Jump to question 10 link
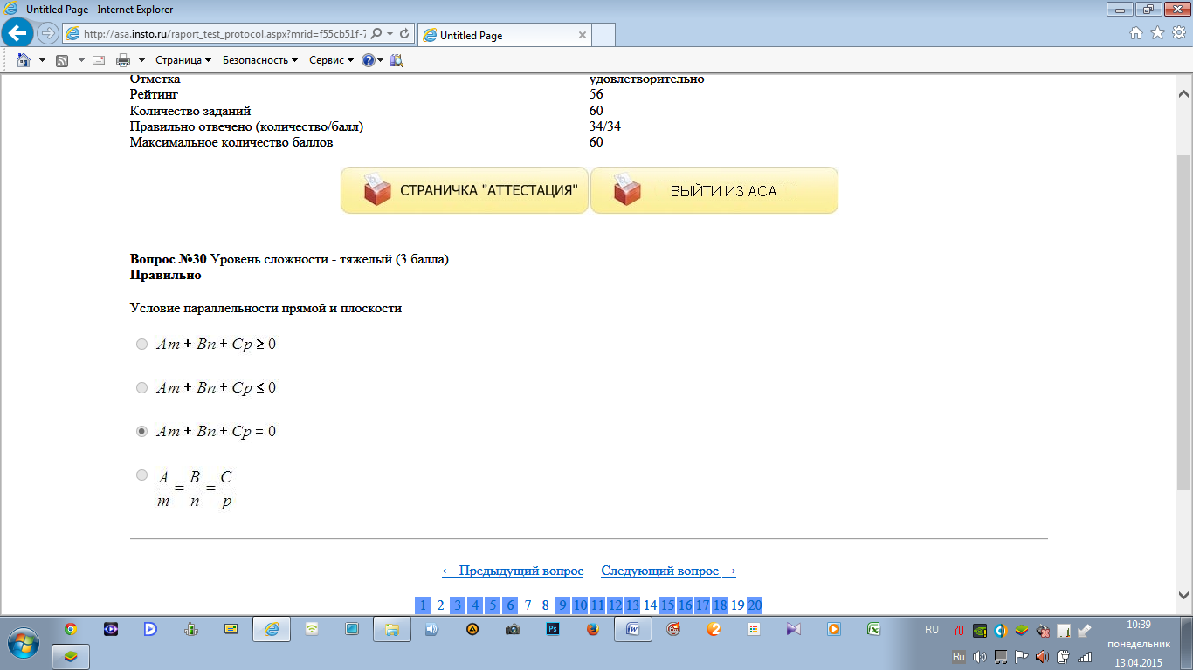Viewport: 1193px width, 670px height. tap(580, 605)
